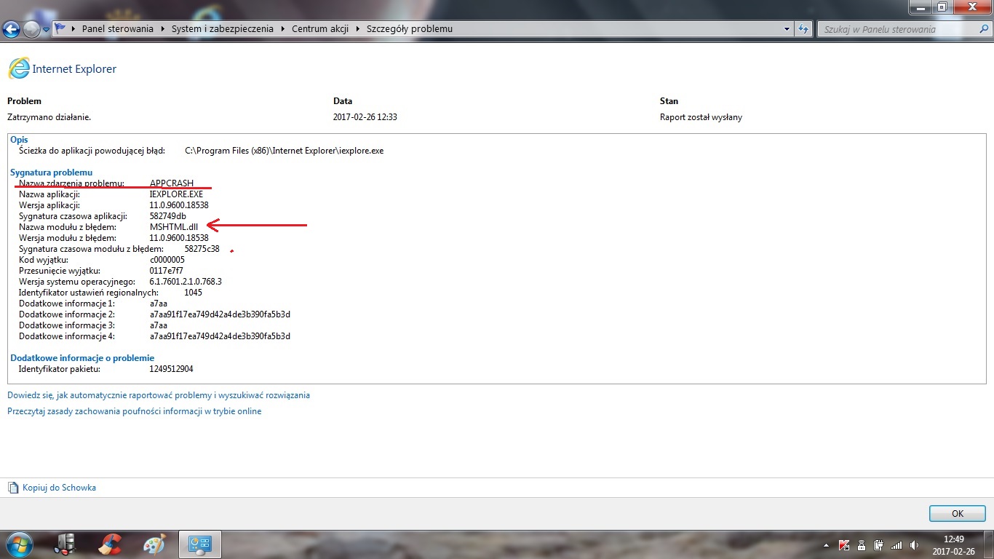Click exception code 'c0000005'
This screenshot has height=559, width=994.
pos(167,260)
